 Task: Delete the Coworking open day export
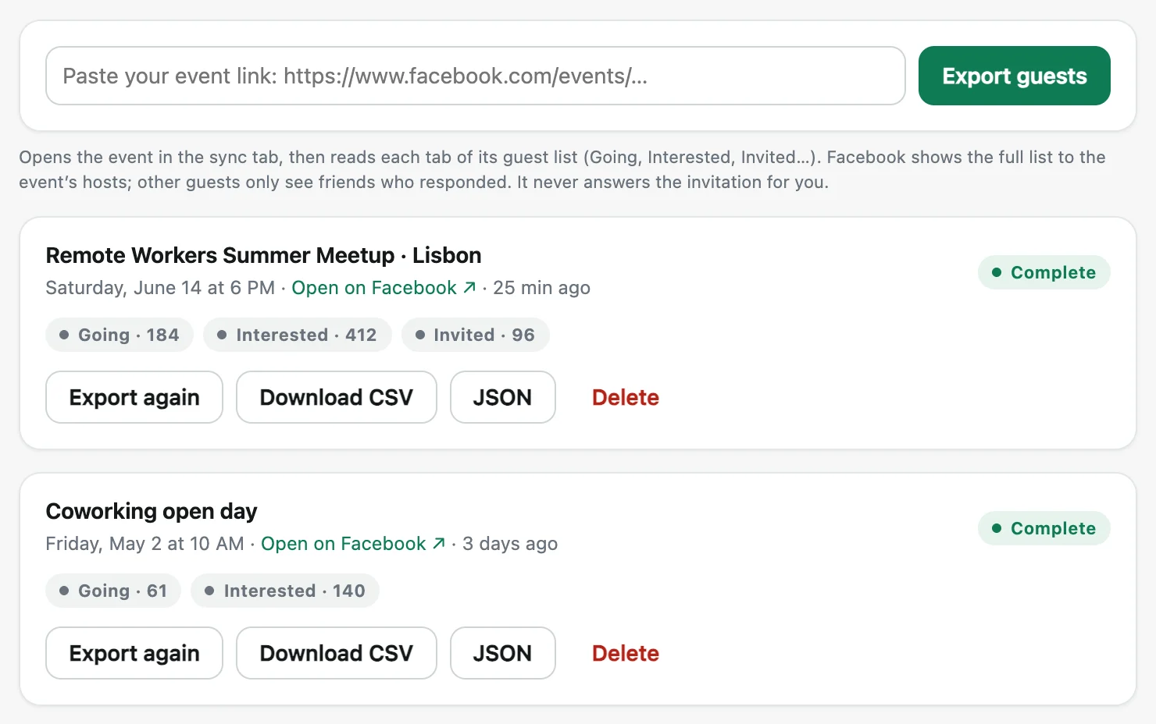626,653
